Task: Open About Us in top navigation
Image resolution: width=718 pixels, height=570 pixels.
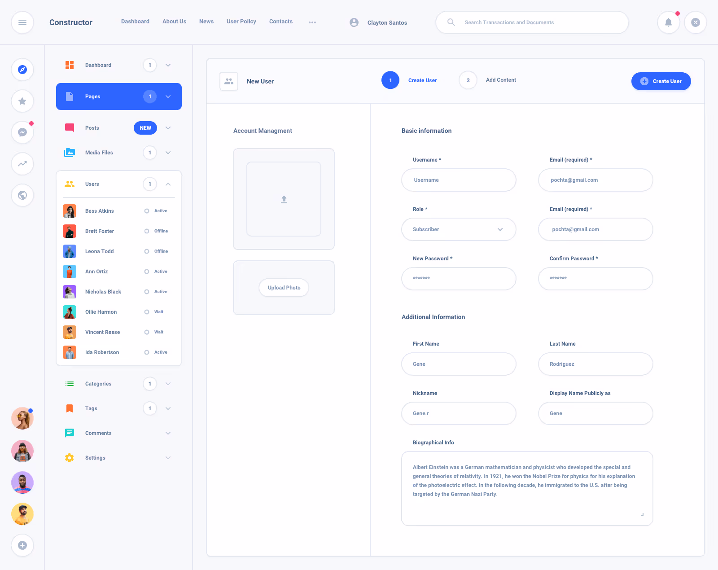Action: [174, 22]
